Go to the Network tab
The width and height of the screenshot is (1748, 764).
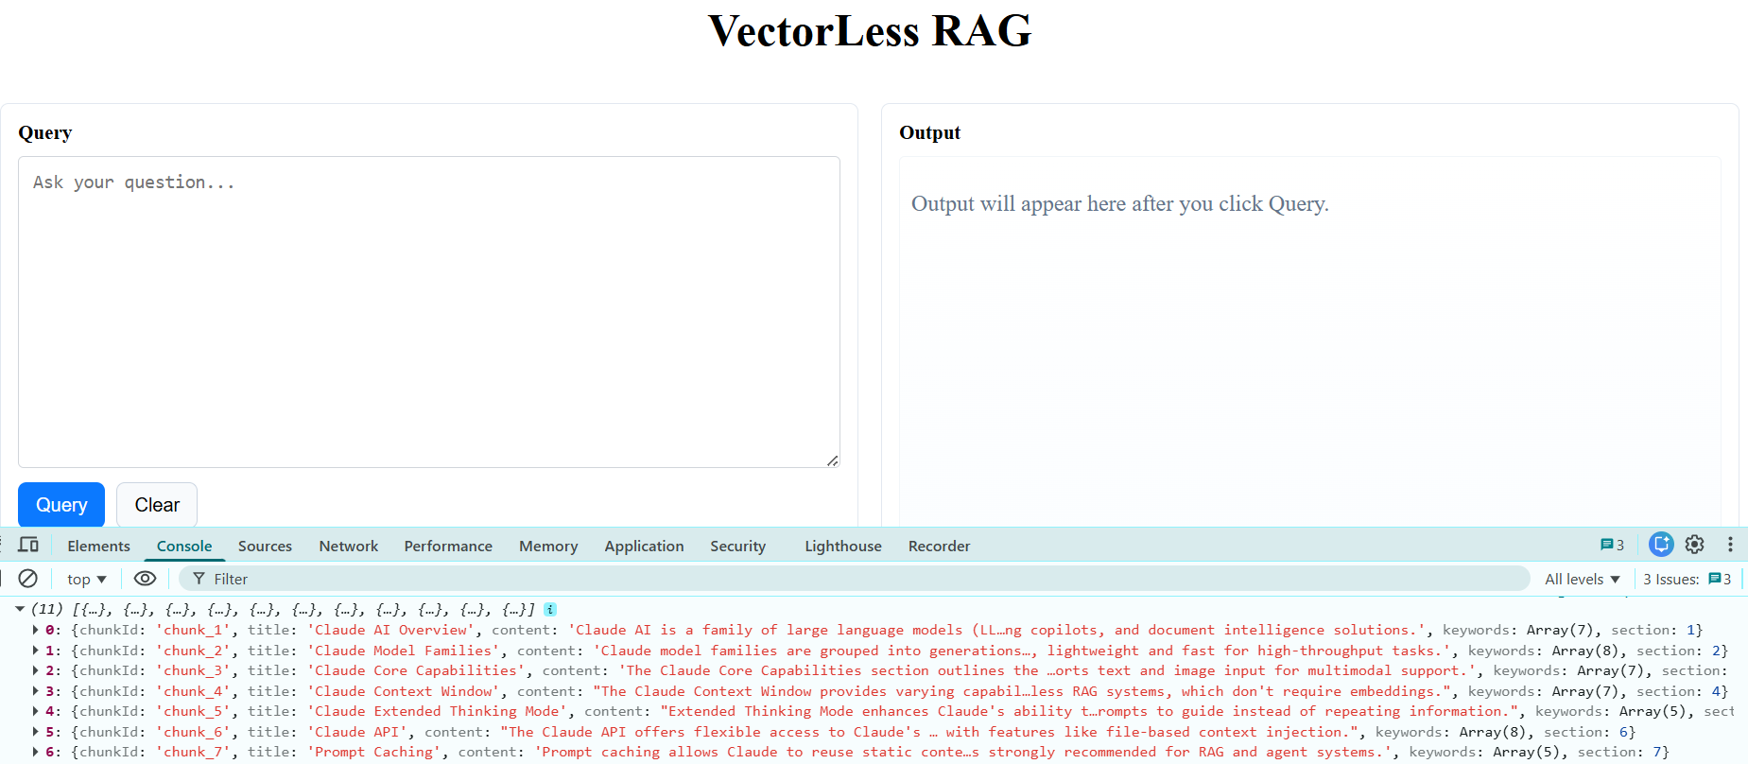point(348,546)
